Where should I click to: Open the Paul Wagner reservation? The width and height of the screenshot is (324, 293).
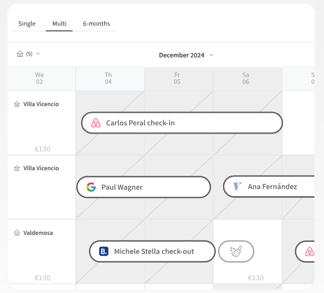tap(144, 187)
